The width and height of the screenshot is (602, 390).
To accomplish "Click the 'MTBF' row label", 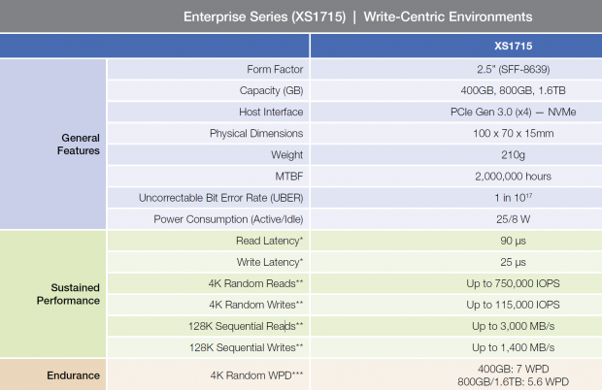I will [289, 177].
